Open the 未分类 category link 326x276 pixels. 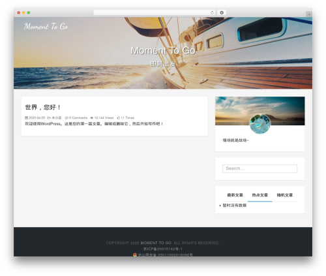[57, 118]
